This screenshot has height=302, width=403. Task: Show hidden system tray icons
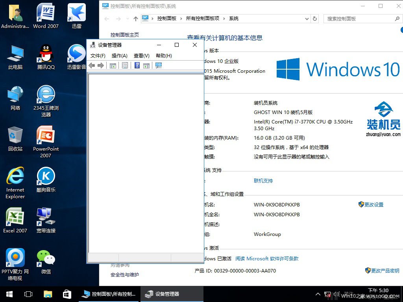coord(318,294)
